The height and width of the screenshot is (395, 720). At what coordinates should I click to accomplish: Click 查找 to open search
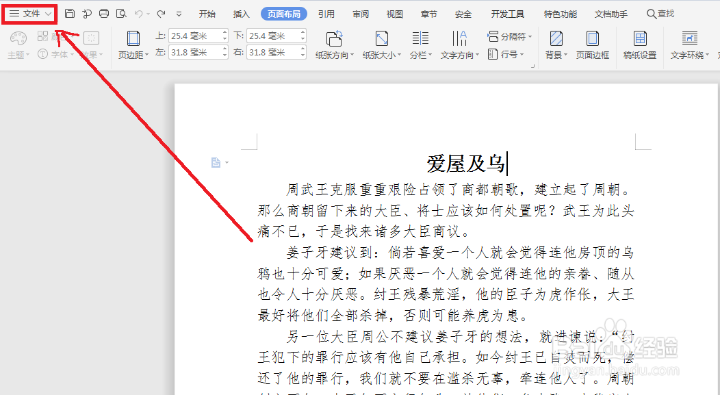(659, 12)
